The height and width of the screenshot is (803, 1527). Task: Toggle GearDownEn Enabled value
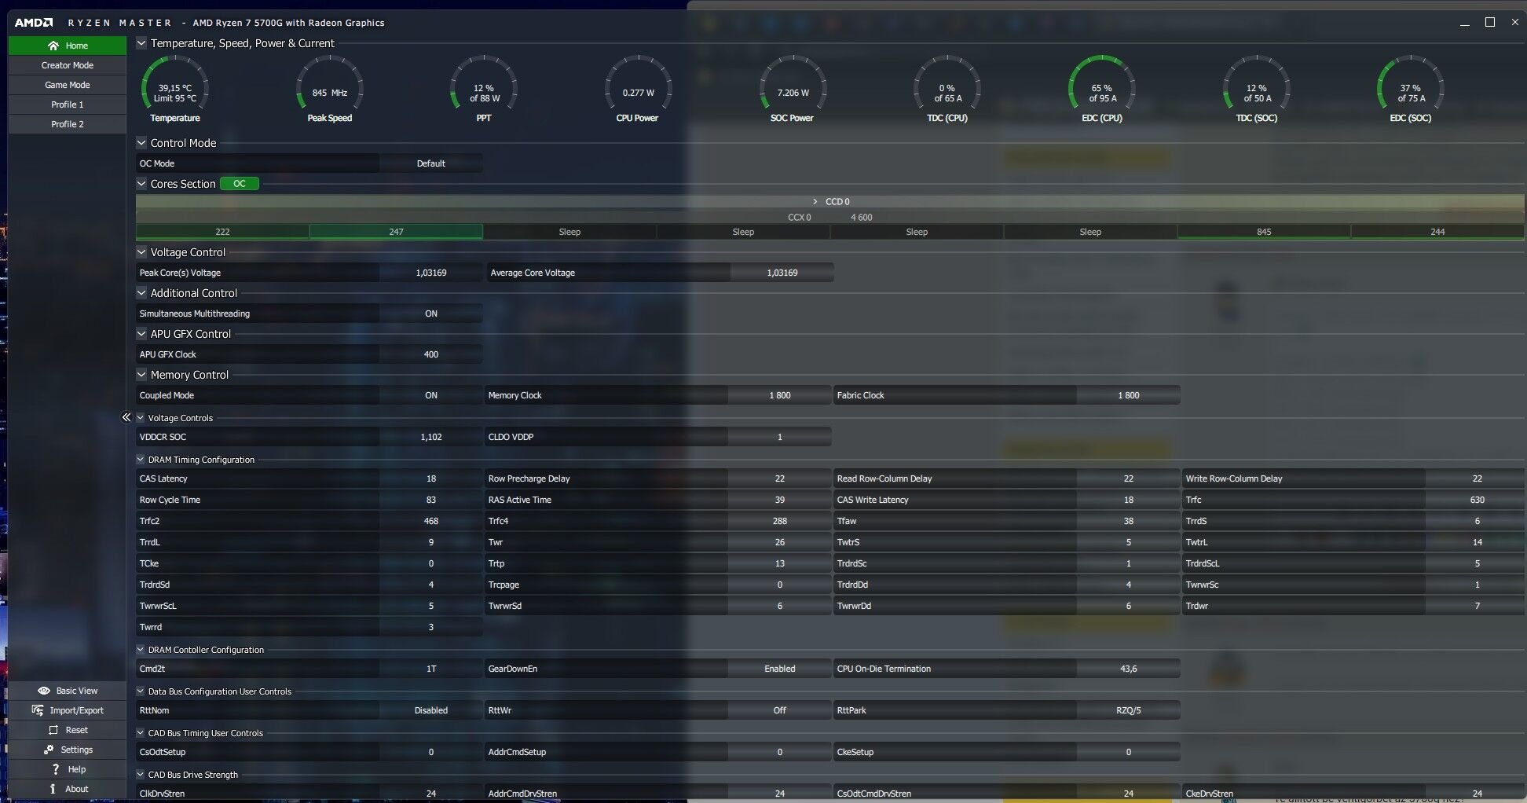coord(779,669)
